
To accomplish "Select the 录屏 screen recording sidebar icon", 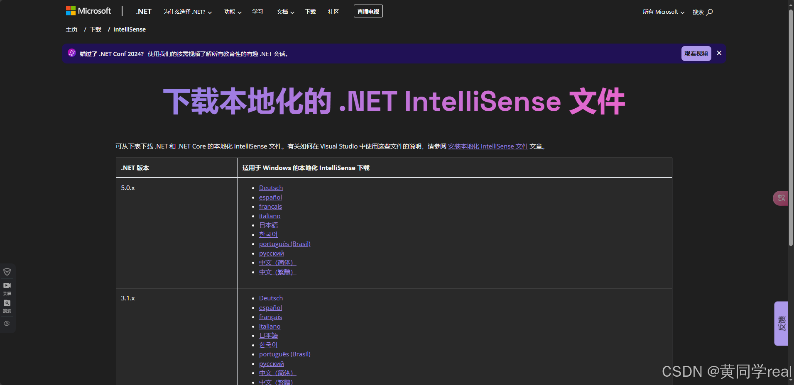I will [7, 285].
